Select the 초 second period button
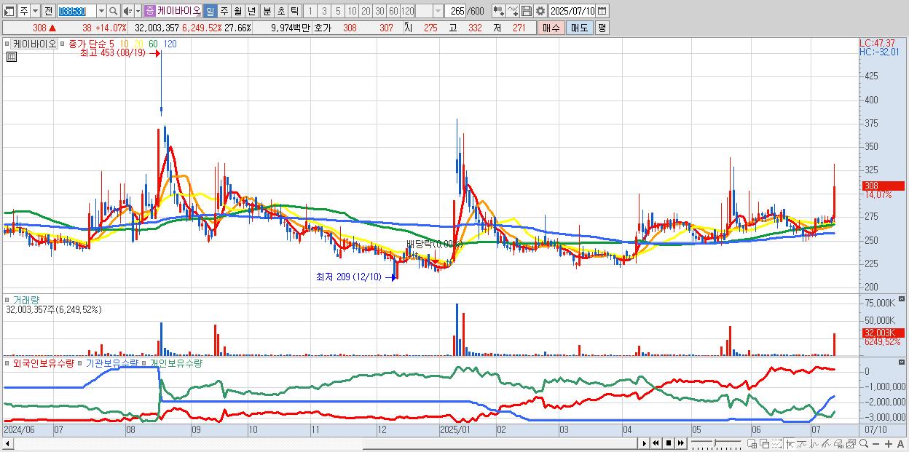 (x=280, y=11)
